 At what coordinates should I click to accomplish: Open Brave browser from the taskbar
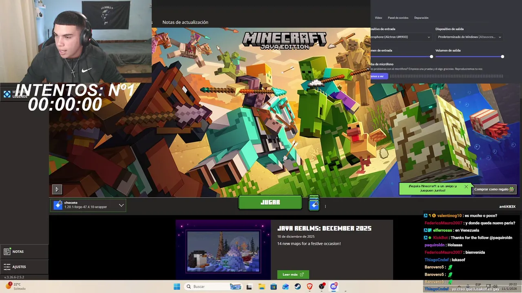click(x=310, y=286)
